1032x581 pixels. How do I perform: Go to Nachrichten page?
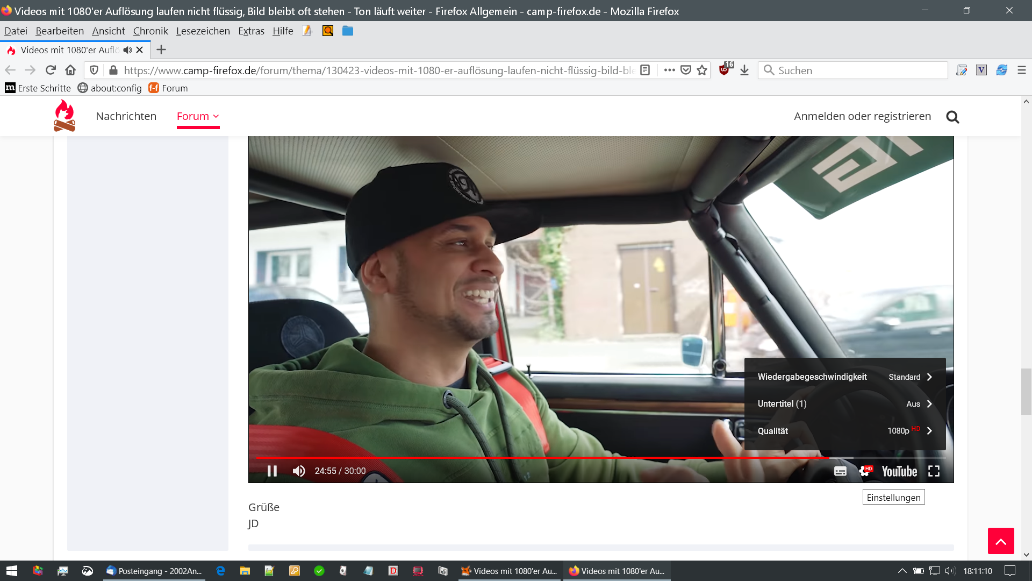(126, 116)
